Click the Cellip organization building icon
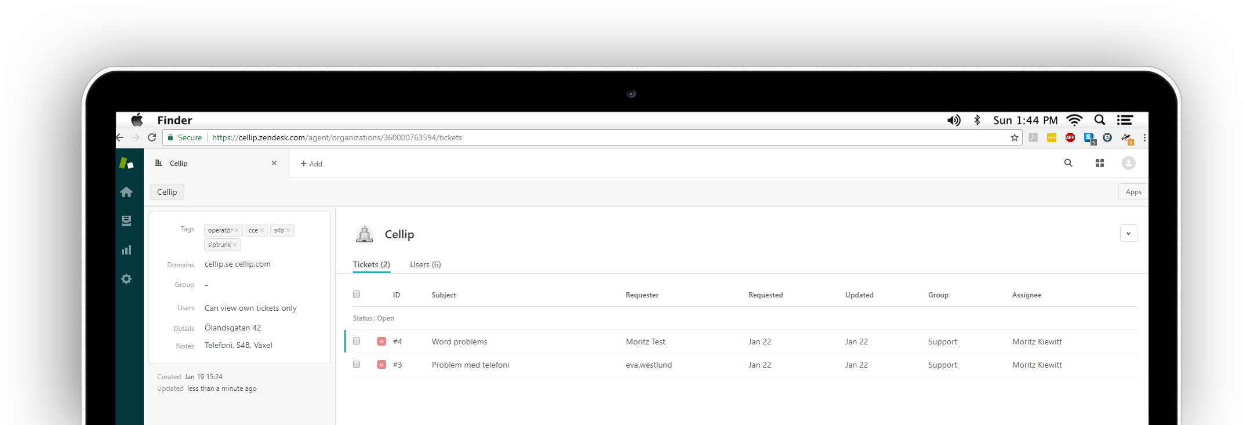The image size is (1243, 425). click(365, 234)
